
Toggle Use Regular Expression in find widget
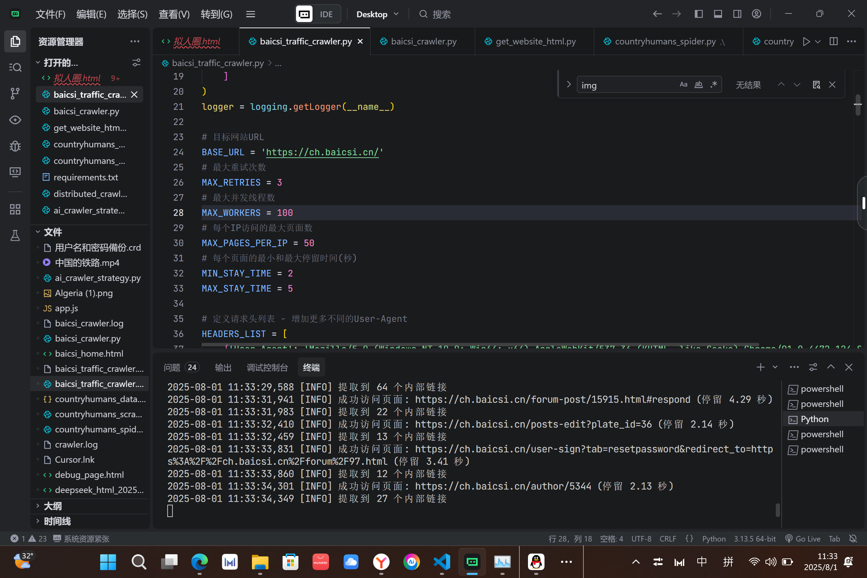(x=714, y=85)
